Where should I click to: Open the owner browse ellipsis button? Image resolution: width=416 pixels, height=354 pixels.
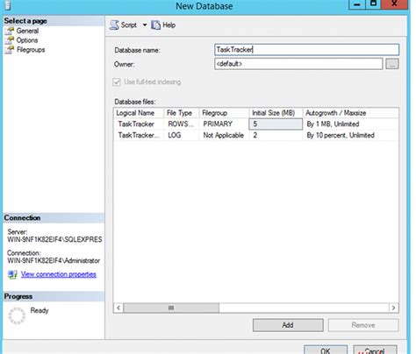click(x=392, y=64)
